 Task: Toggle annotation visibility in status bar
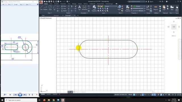[161, 95]
